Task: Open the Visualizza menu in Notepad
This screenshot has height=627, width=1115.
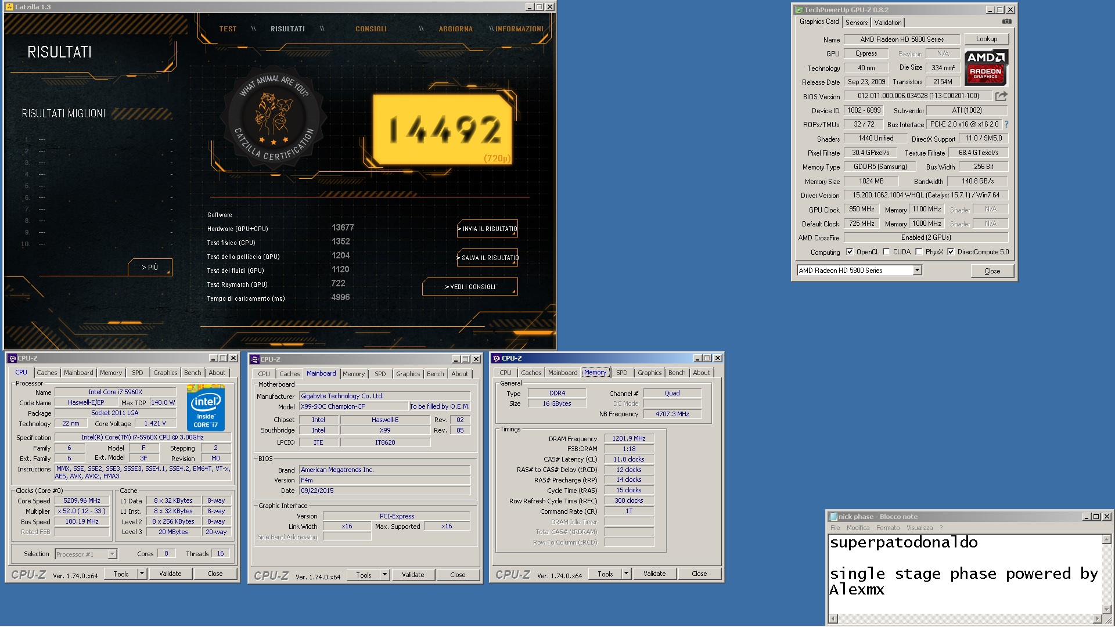Action: pos(920,528)
